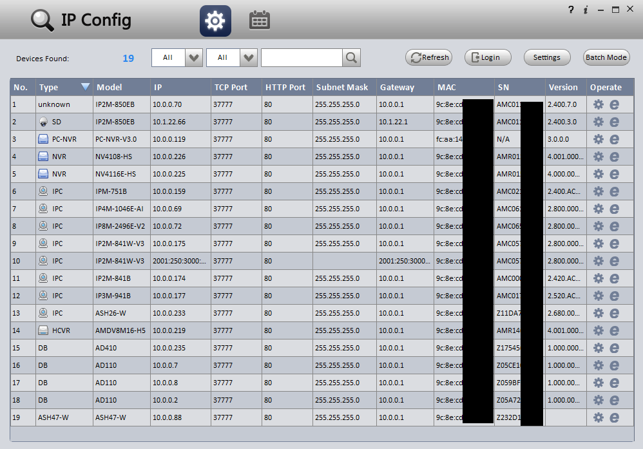Open web icon for 10.0.0.175 row
This screenshot has height=449, width=643.
[614, 244]
